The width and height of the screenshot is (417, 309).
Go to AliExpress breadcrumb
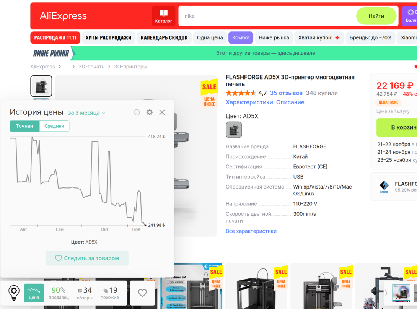(x=42, y=67)
